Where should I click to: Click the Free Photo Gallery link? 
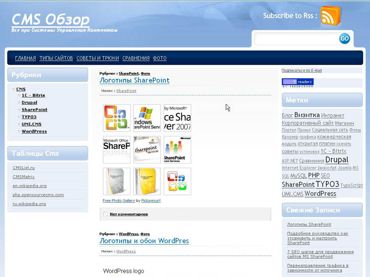click(x=119, y=201)
